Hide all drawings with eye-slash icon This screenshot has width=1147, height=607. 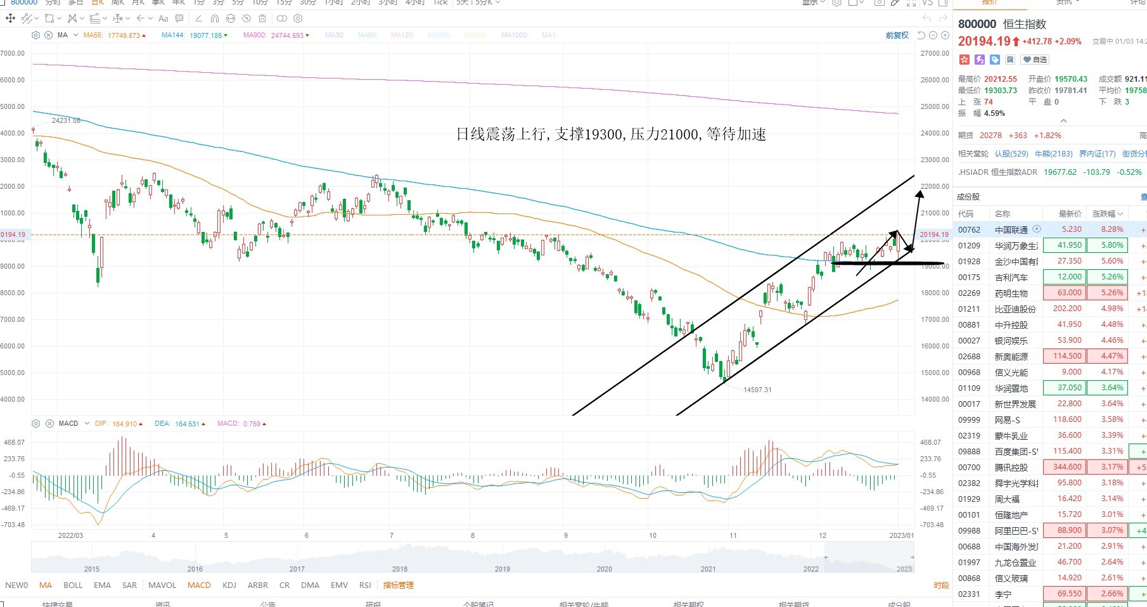(247, 18)
